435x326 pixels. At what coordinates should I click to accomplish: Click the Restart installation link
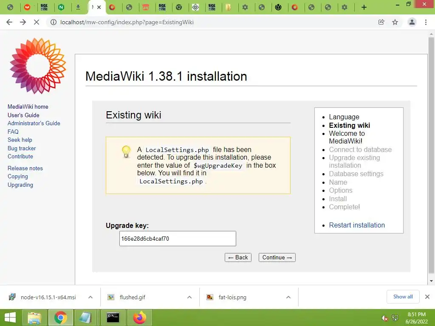(357, 225)
